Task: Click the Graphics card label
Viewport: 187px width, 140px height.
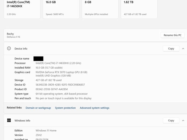Action: click(x=22, y=72)
